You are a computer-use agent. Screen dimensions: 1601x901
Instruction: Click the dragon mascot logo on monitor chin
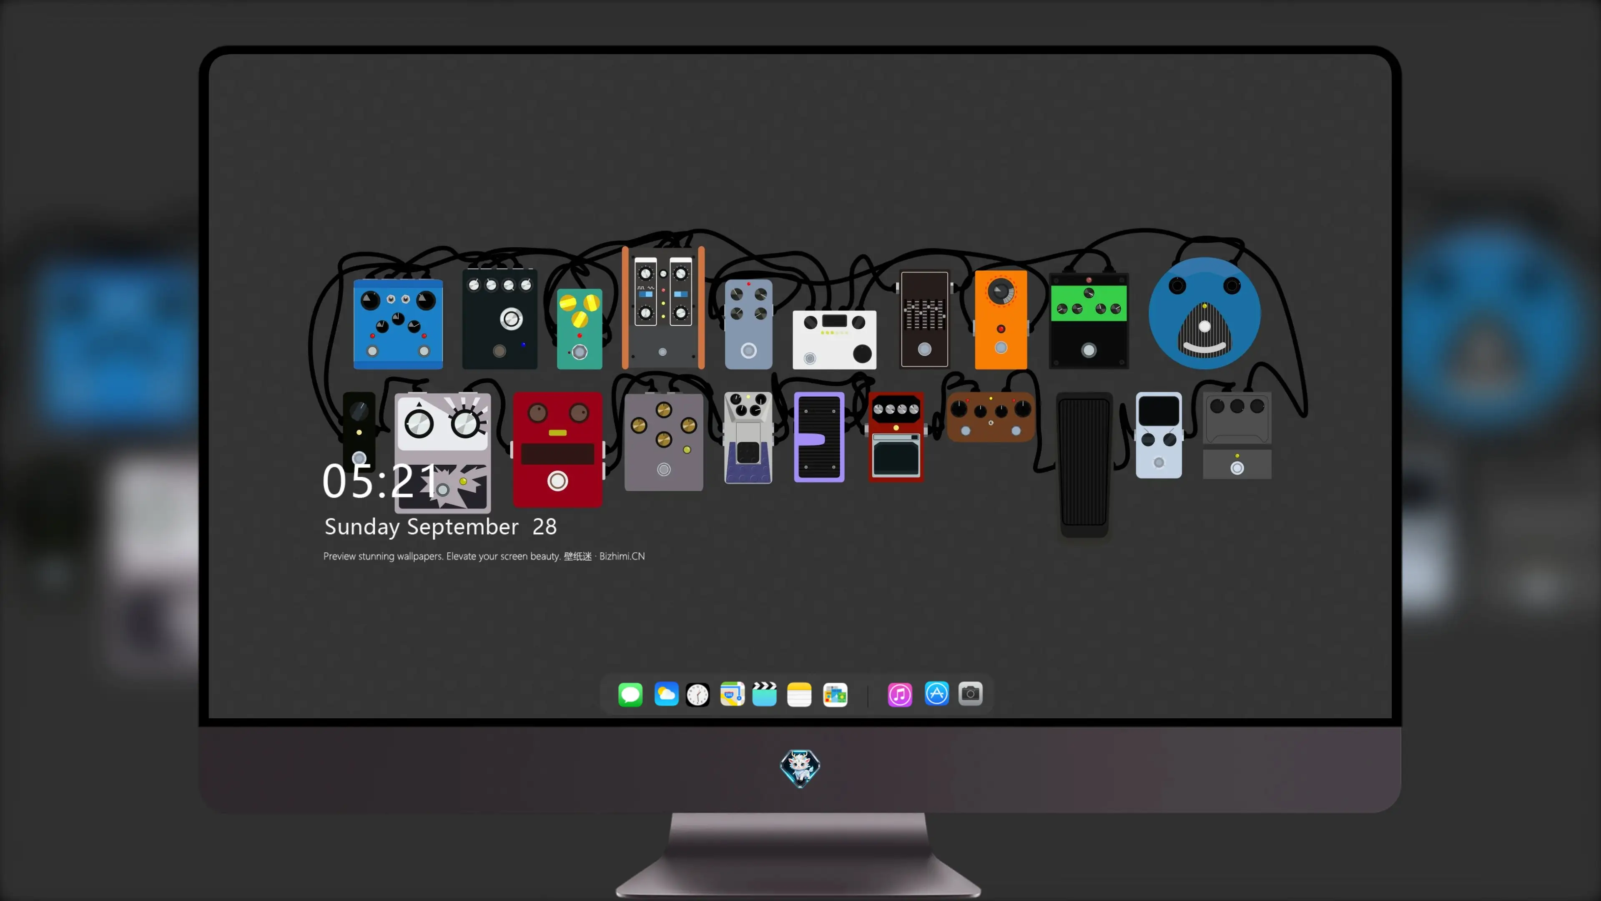tap(800, 768)
